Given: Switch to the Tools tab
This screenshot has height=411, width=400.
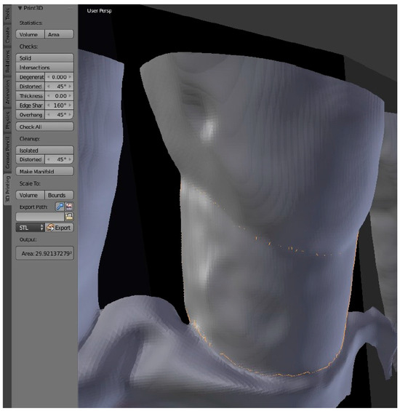Looking at the screenshot, I should point(7,15).
